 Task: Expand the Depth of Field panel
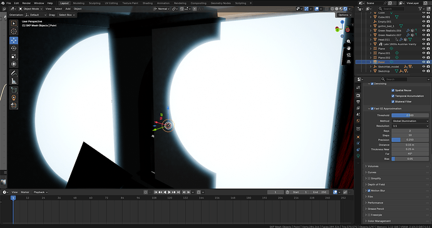click(x=376, y=184)
